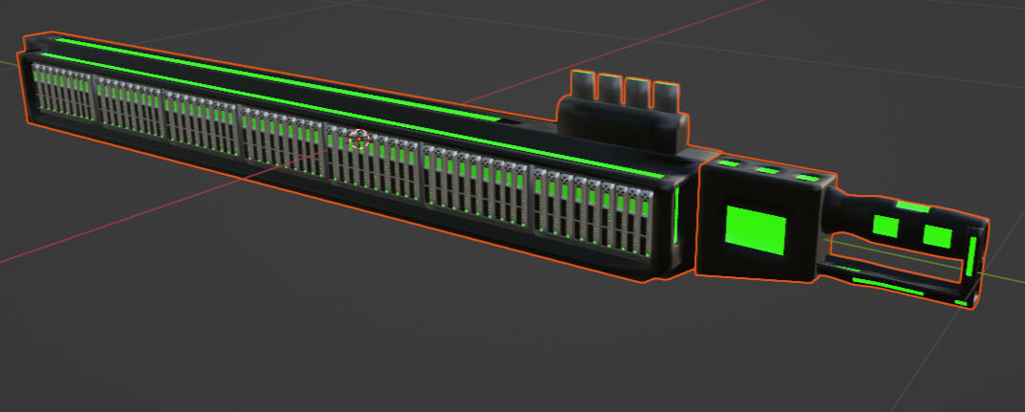Select the leftmost fin on top
The image size is (1025, 412).
[582, 87]
